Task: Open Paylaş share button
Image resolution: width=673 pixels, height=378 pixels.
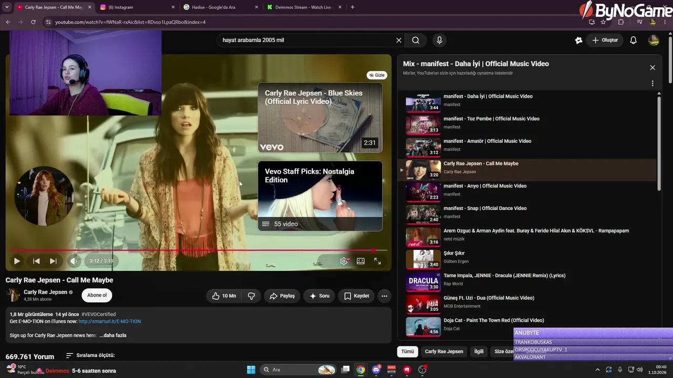Action: coord(282,296)
